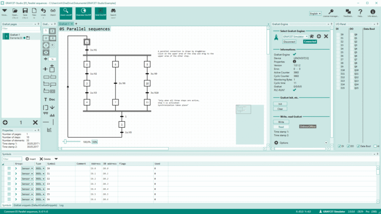Screen dimensions: 381x214
Task: Open the English language dropdown
Action: (315, 13)
